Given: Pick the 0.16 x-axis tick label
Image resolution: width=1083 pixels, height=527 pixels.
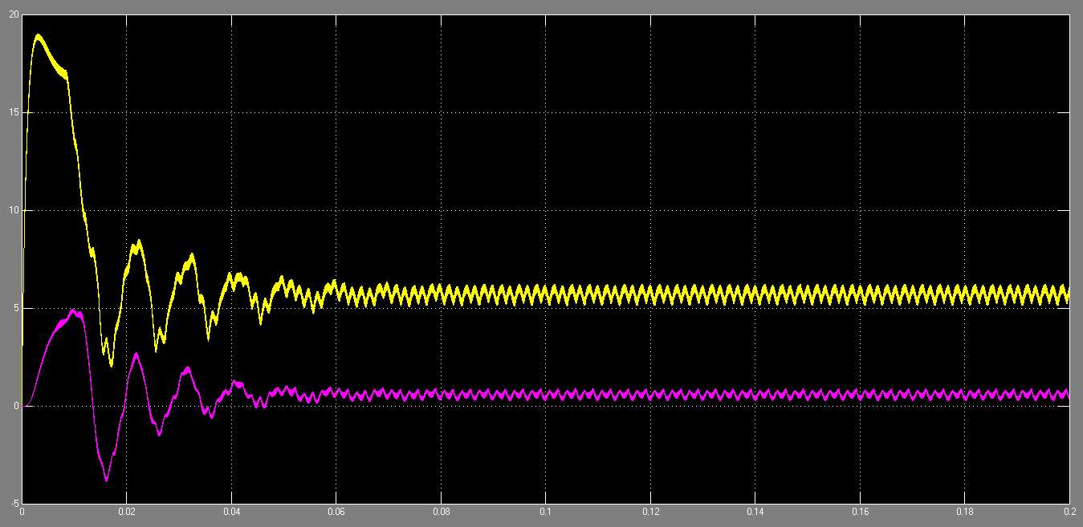Looking at the screenshot, I should (x=860, y=511).
